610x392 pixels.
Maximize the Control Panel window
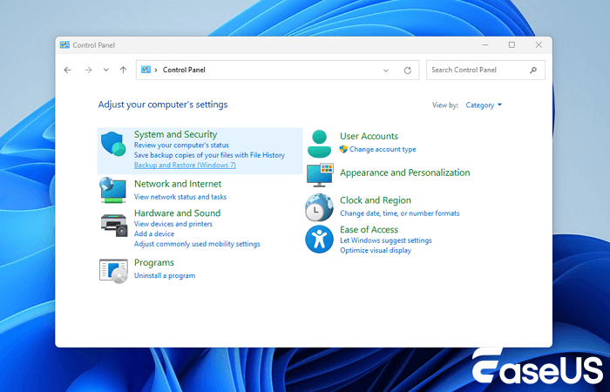point(512,45)
